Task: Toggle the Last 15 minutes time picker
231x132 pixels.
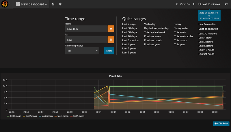Action: (x=209, y=4)
